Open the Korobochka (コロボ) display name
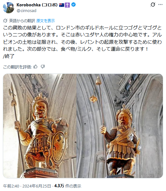This screenshot has height=191, width=166. point(37,5)
